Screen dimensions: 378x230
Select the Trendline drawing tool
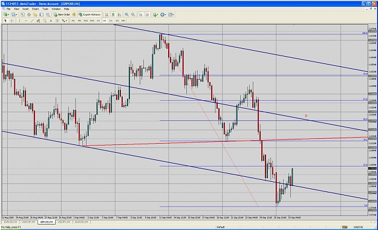[32, 21]
